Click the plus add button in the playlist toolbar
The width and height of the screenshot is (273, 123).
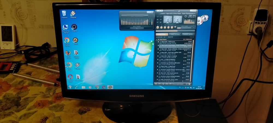(x=156, y=84)
